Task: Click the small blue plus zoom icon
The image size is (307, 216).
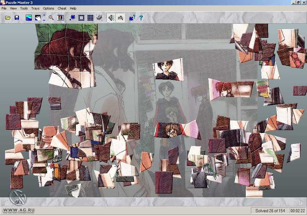Action: click(44, 15)
